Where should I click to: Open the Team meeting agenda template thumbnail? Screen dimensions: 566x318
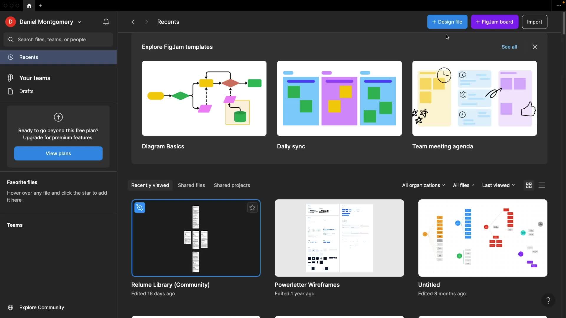pyautogui.click(x=475, y=98)
